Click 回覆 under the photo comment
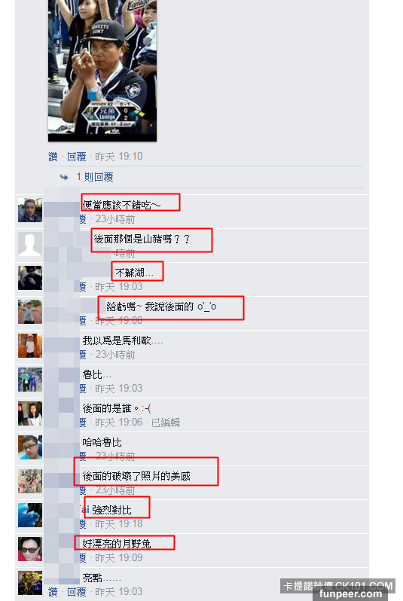This screenshot has height=601, width=403. pyautogui.click(x=76, y=157)
